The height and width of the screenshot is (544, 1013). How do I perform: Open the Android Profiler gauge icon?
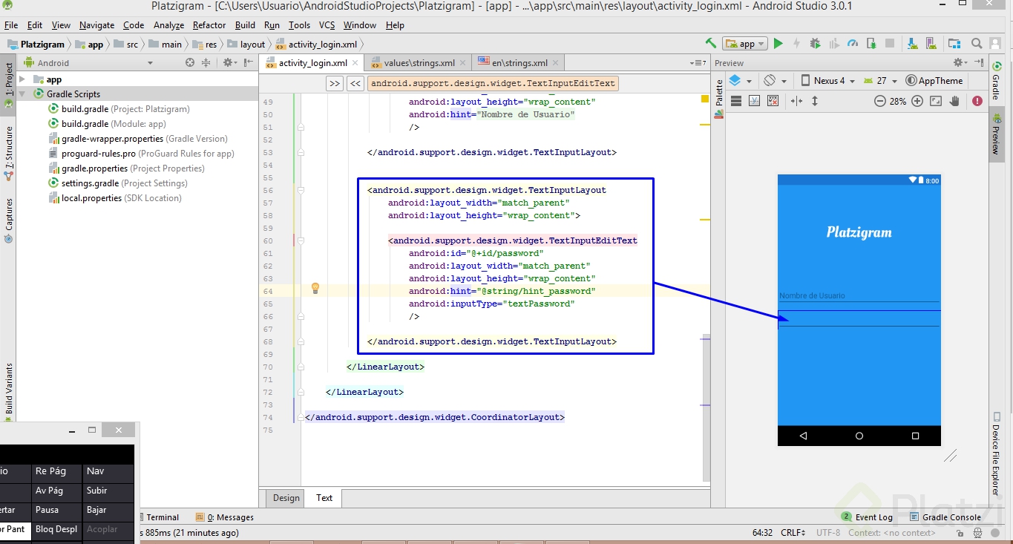point(853,44)
